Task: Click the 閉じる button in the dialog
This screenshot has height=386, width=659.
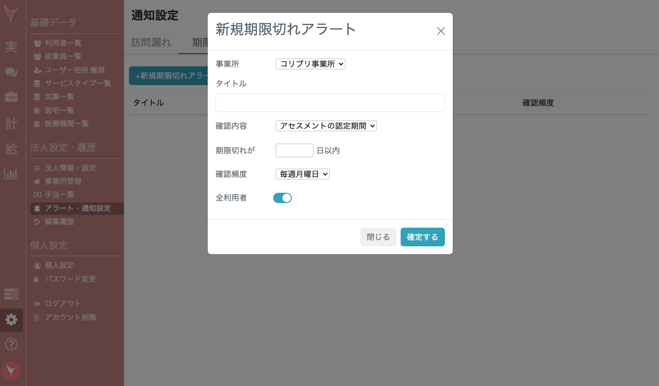Action: click(x=378, y=237)
